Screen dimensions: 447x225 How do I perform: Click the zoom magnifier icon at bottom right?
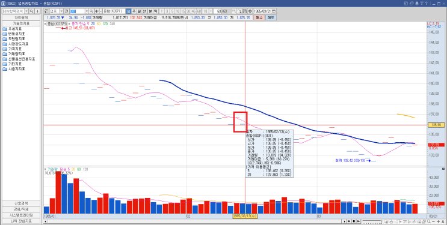point(429,221)
